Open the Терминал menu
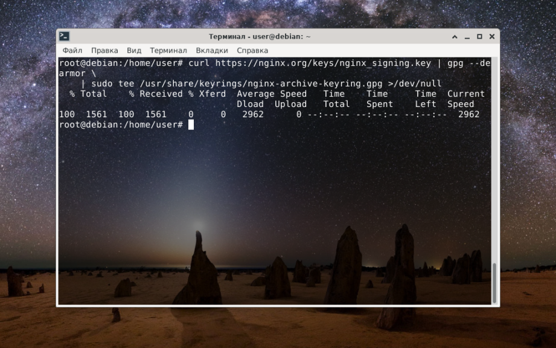This screenshot has height=348, width=556. (168, 51)
